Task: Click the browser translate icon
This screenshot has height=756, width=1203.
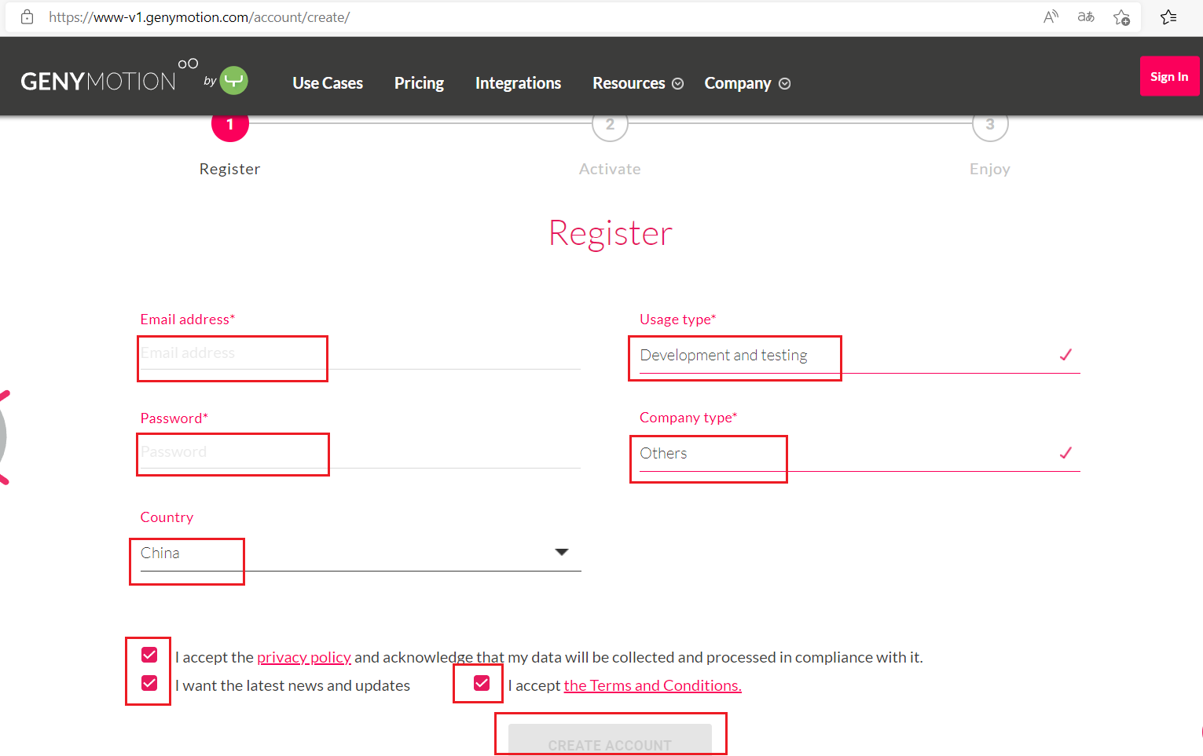Action: click(1086, 16)
